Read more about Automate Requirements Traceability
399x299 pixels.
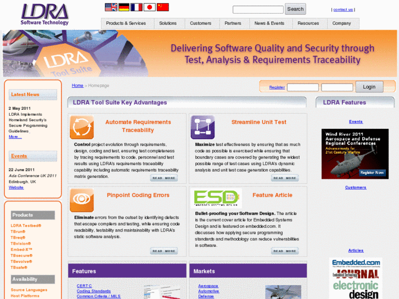tap(164, 178)
